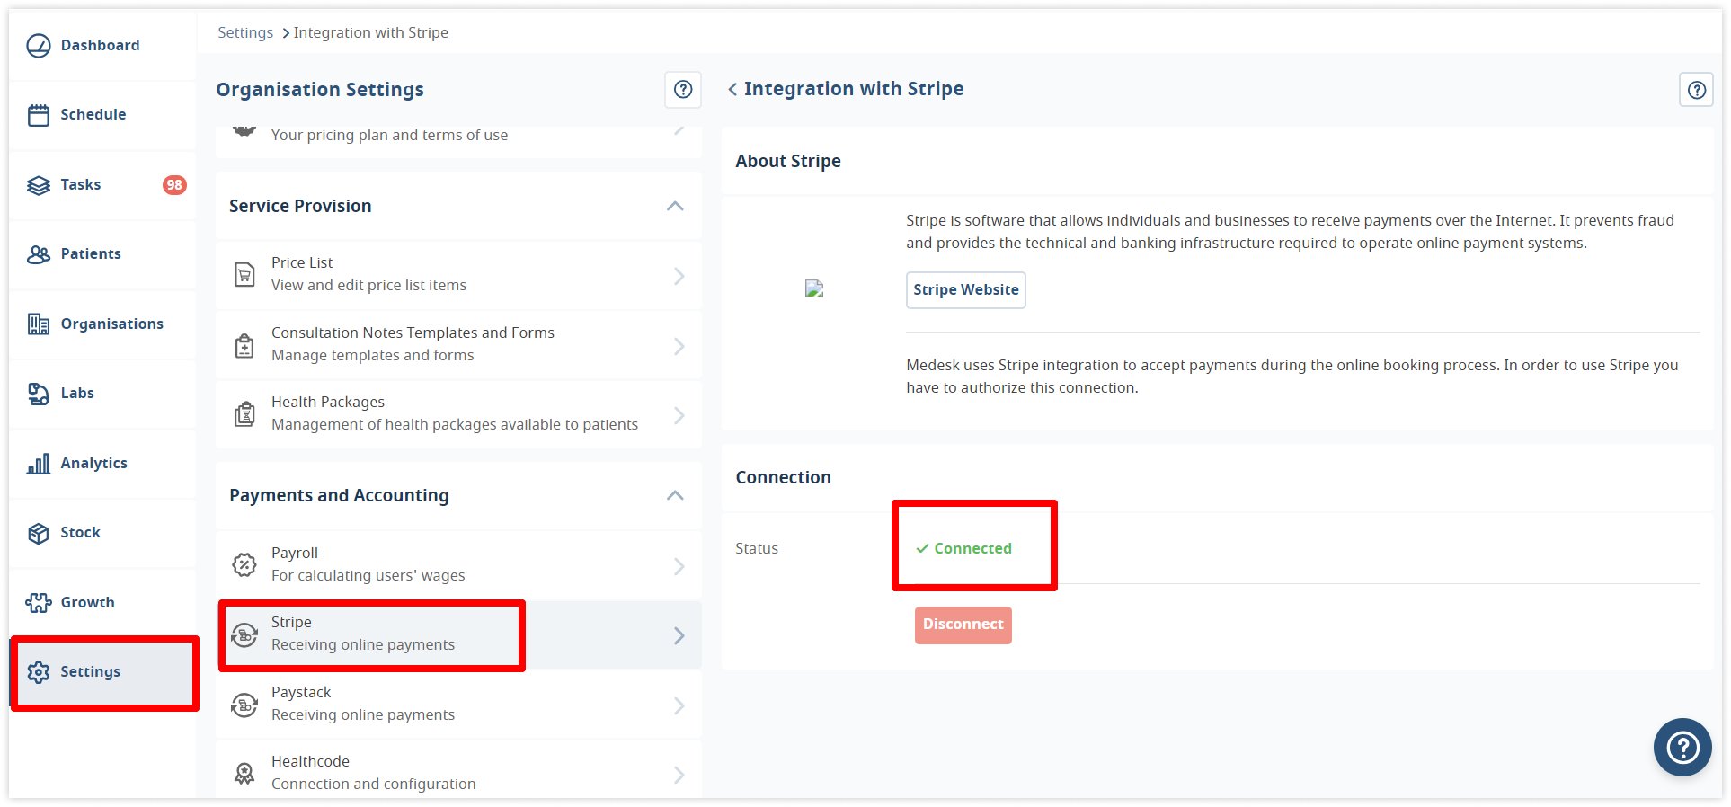Click the About Stripe heading
The height and width of the screenshot is (807, 1731).
[x=788, y=161]
